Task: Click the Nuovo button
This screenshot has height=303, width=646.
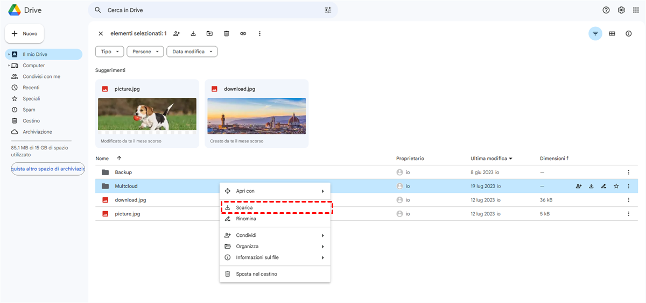Action: [25, 33]
